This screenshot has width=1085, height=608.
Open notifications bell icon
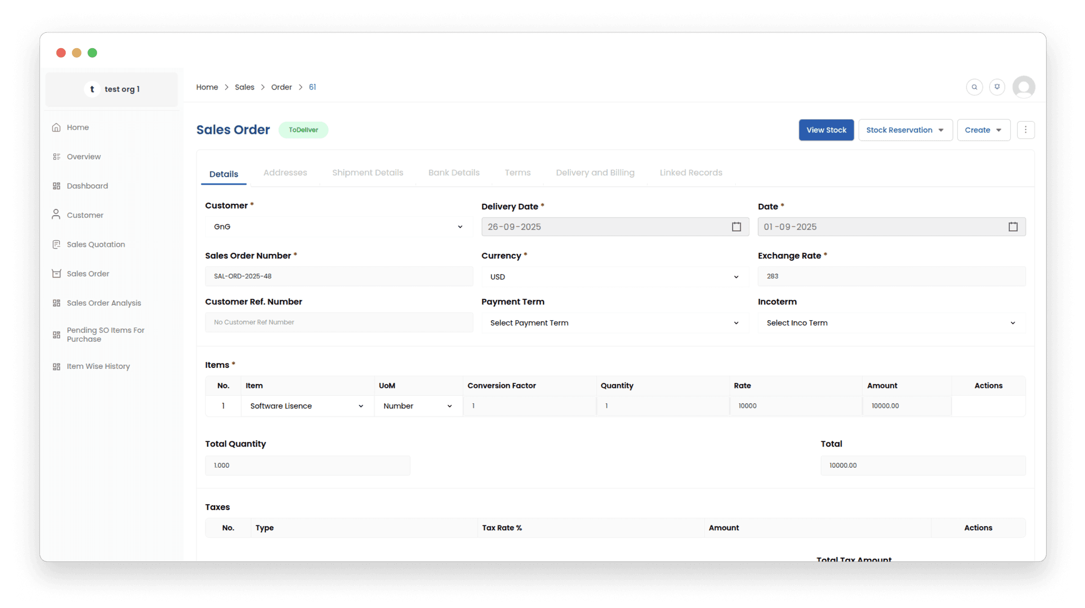[997, 87]
